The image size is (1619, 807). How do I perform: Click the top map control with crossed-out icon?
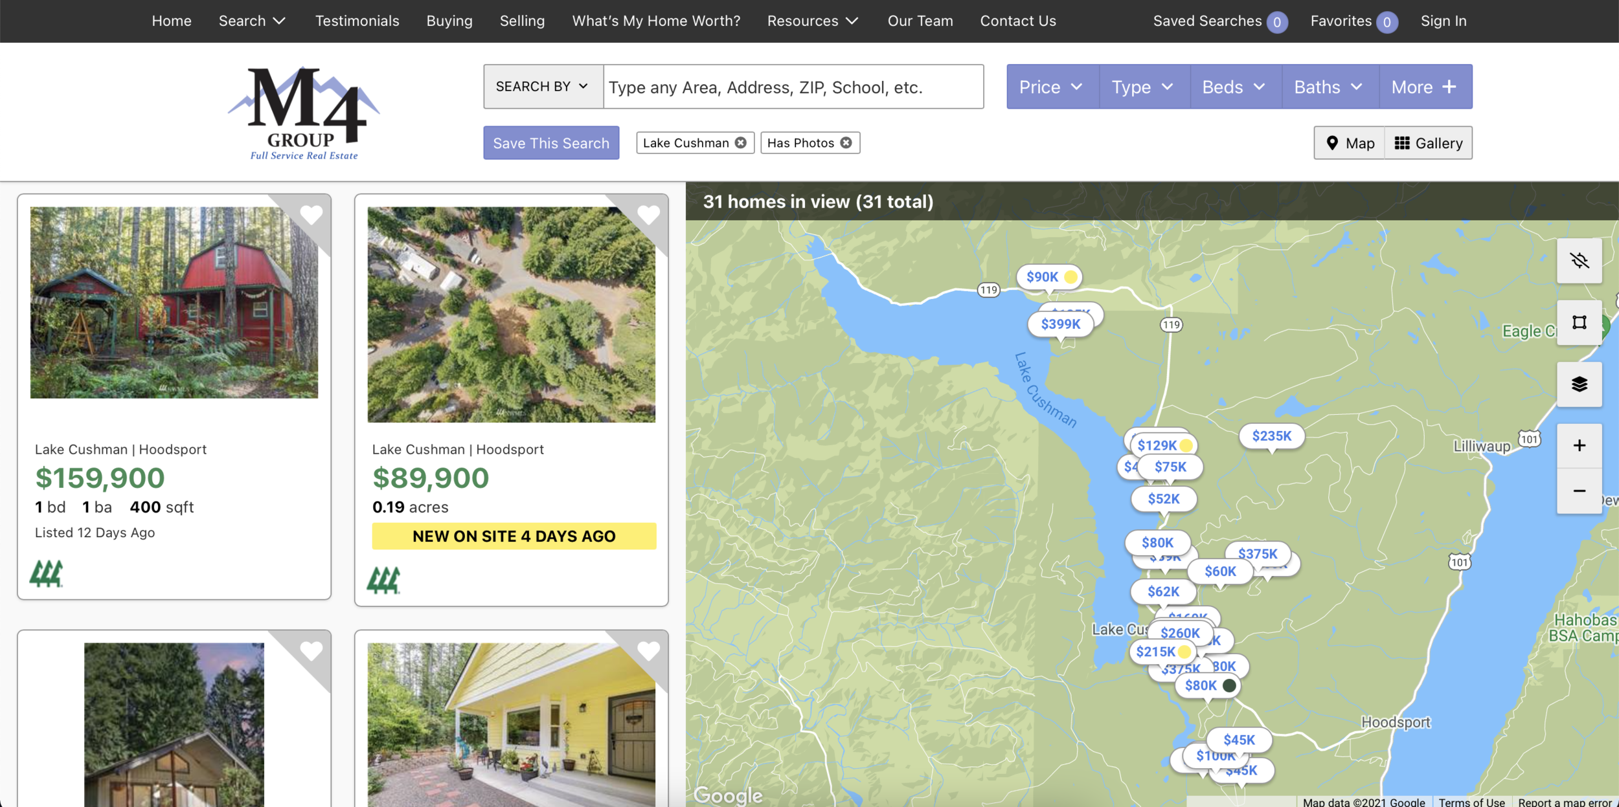pyautogui.click(x=1579, y=261)
